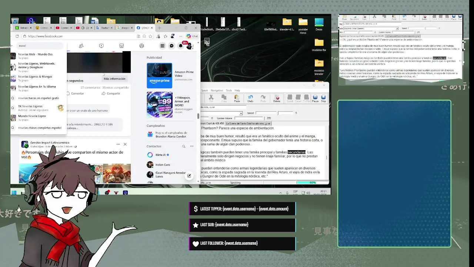Screen dimensions: 474x267
Task: Click the '27 comentarios' link
Action: [90, 88]
